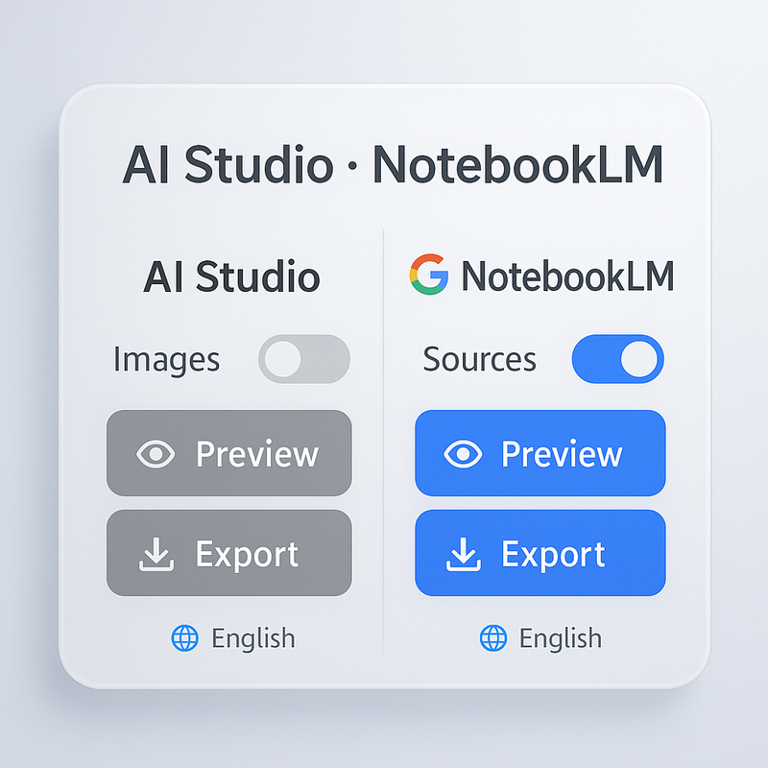Click the globe icon under NotebookLM

493,638
